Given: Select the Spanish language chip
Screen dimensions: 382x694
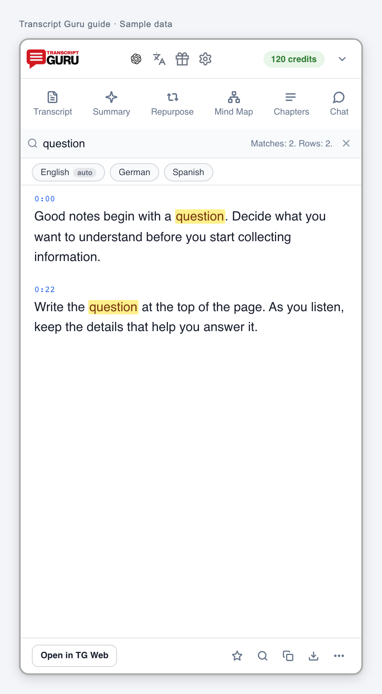Looking at the screenshot, I should coord(189,172).
